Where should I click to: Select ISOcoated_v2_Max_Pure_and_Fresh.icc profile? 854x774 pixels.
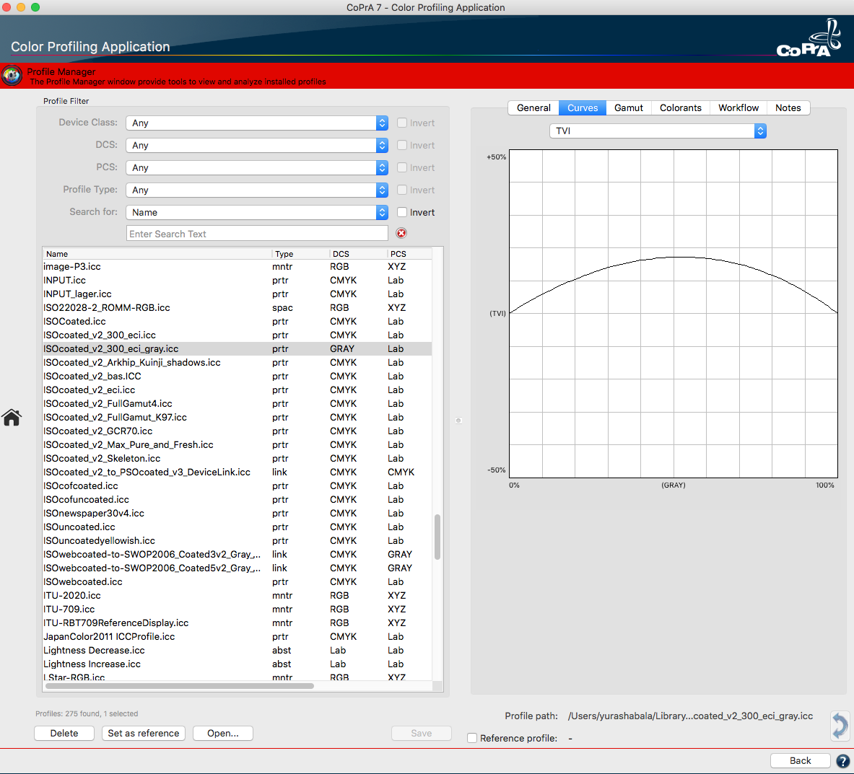coord(238,444)
